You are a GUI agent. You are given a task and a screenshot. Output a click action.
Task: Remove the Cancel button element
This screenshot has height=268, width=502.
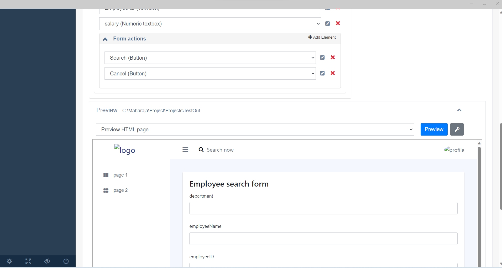[333, 73]
